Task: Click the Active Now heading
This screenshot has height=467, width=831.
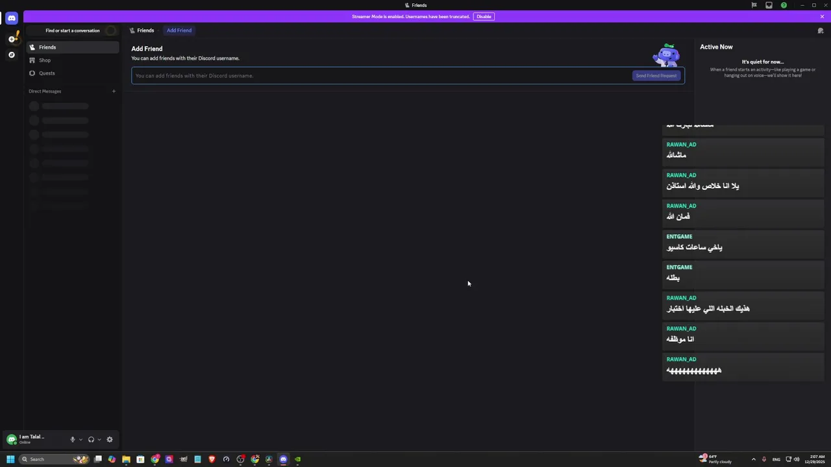Action: click(x=716, y=47)
